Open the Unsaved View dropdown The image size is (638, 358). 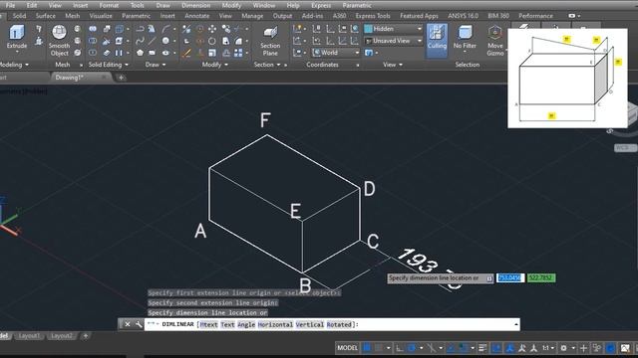pos(393,41)
